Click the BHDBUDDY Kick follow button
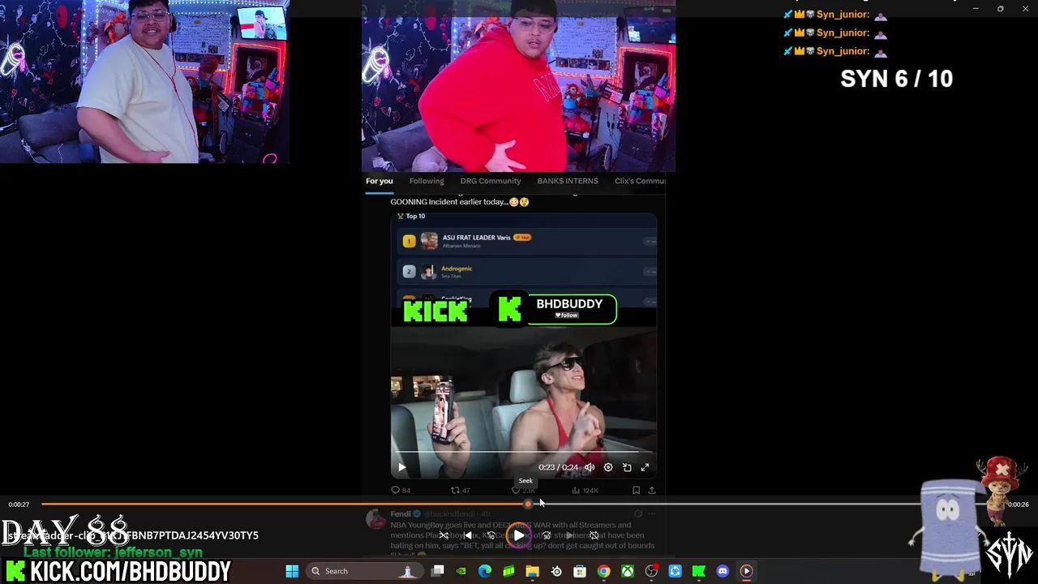The image size is (1038, 584). coord(566,315)
